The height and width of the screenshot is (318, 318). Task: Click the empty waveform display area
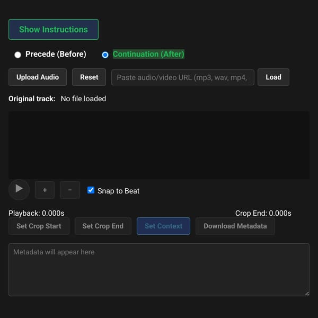[159, 145]
